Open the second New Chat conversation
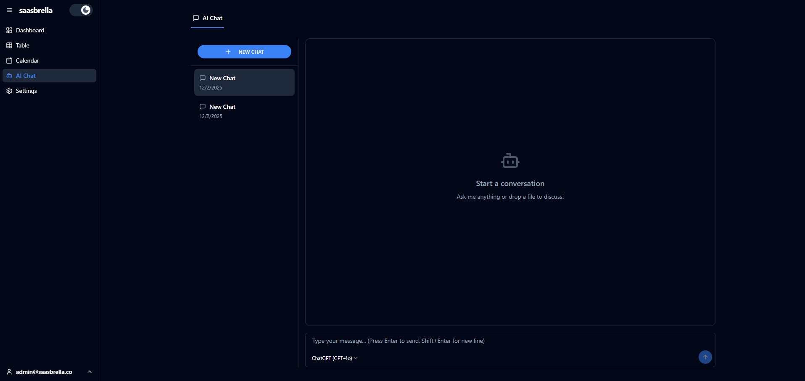Viewport: 805px width, 381px height. click(244, 111)
